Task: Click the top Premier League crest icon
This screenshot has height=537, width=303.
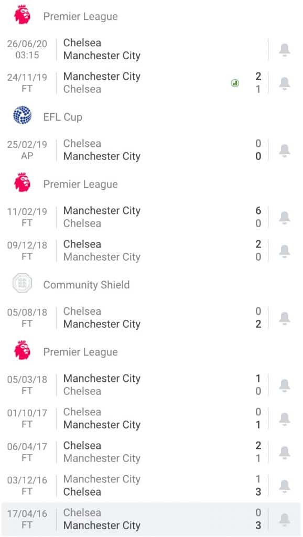Action: (21, 16)
